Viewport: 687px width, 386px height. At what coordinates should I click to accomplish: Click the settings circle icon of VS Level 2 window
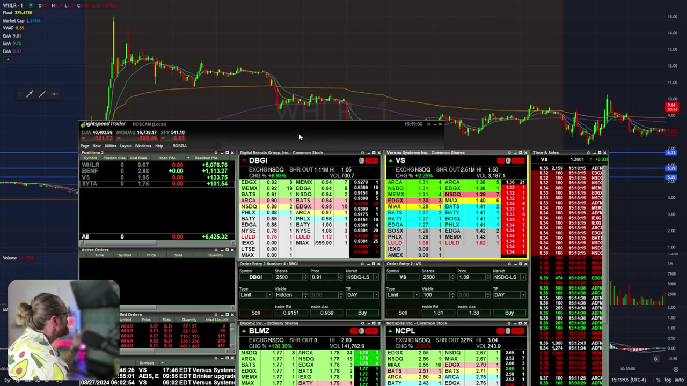click(x=509, y=153)
